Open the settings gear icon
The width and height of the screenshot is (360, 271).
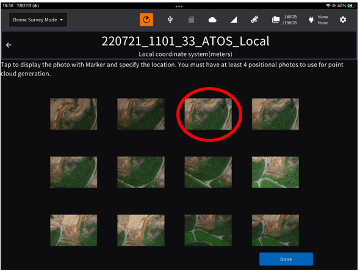pyautogui.click(x=343, y=19)
